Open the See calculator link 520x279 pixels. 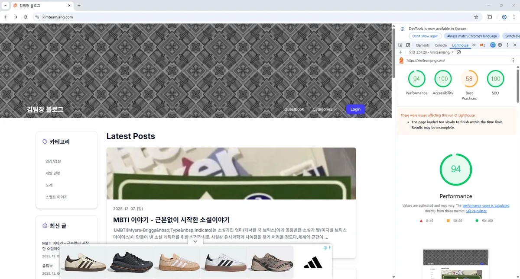coord(476,211)
